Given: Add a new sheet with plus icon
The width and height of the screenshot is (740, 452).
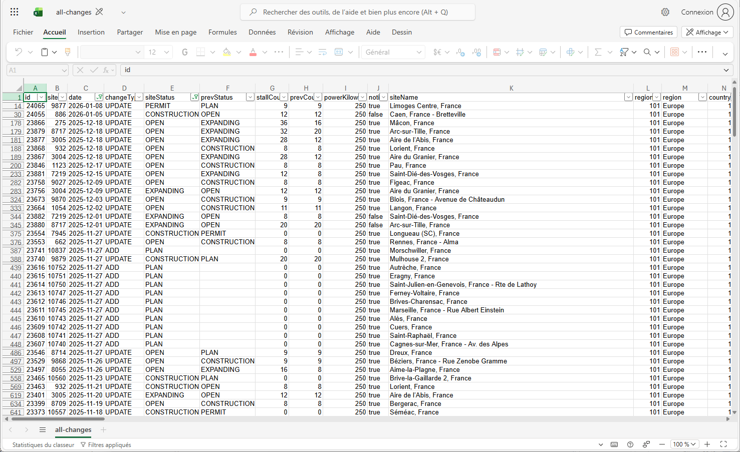Looking at the screenshot, I should point(103,430).
